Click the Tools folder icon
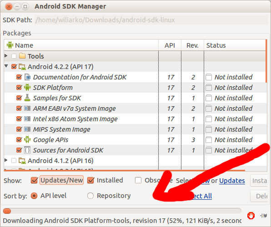271x227 pixels. (x=22, y=56)
